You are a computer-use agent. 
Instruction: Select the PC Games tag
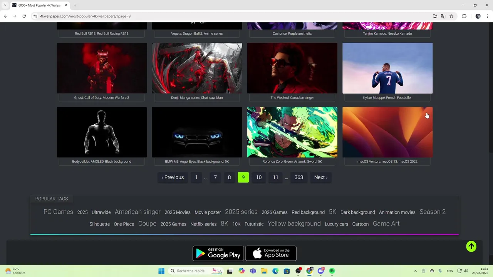coord(58,212)
